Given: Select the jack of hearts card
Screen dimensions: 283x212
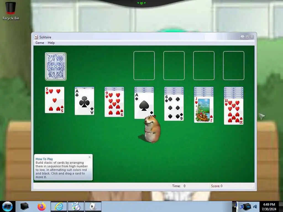Looking at the screenshot, I should click(x=204, y=109).
